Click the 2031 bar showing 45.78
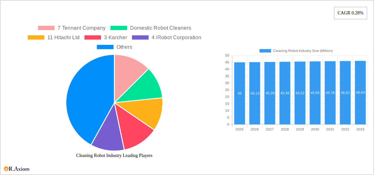This screenshot has width=374, height=175. (330, 93)
